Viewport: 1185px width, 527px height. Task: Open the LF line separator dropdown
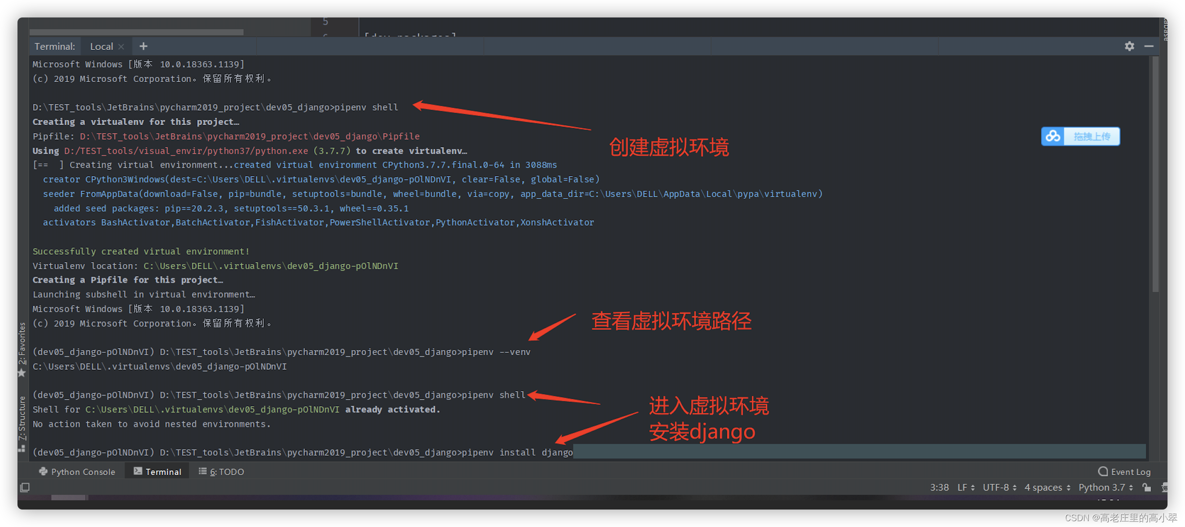965,487
